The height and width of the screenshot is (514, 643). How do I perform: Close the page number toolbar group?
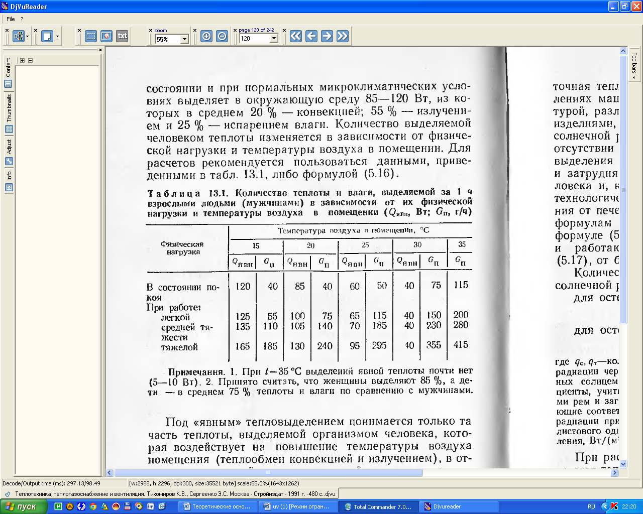click(236, 31)
